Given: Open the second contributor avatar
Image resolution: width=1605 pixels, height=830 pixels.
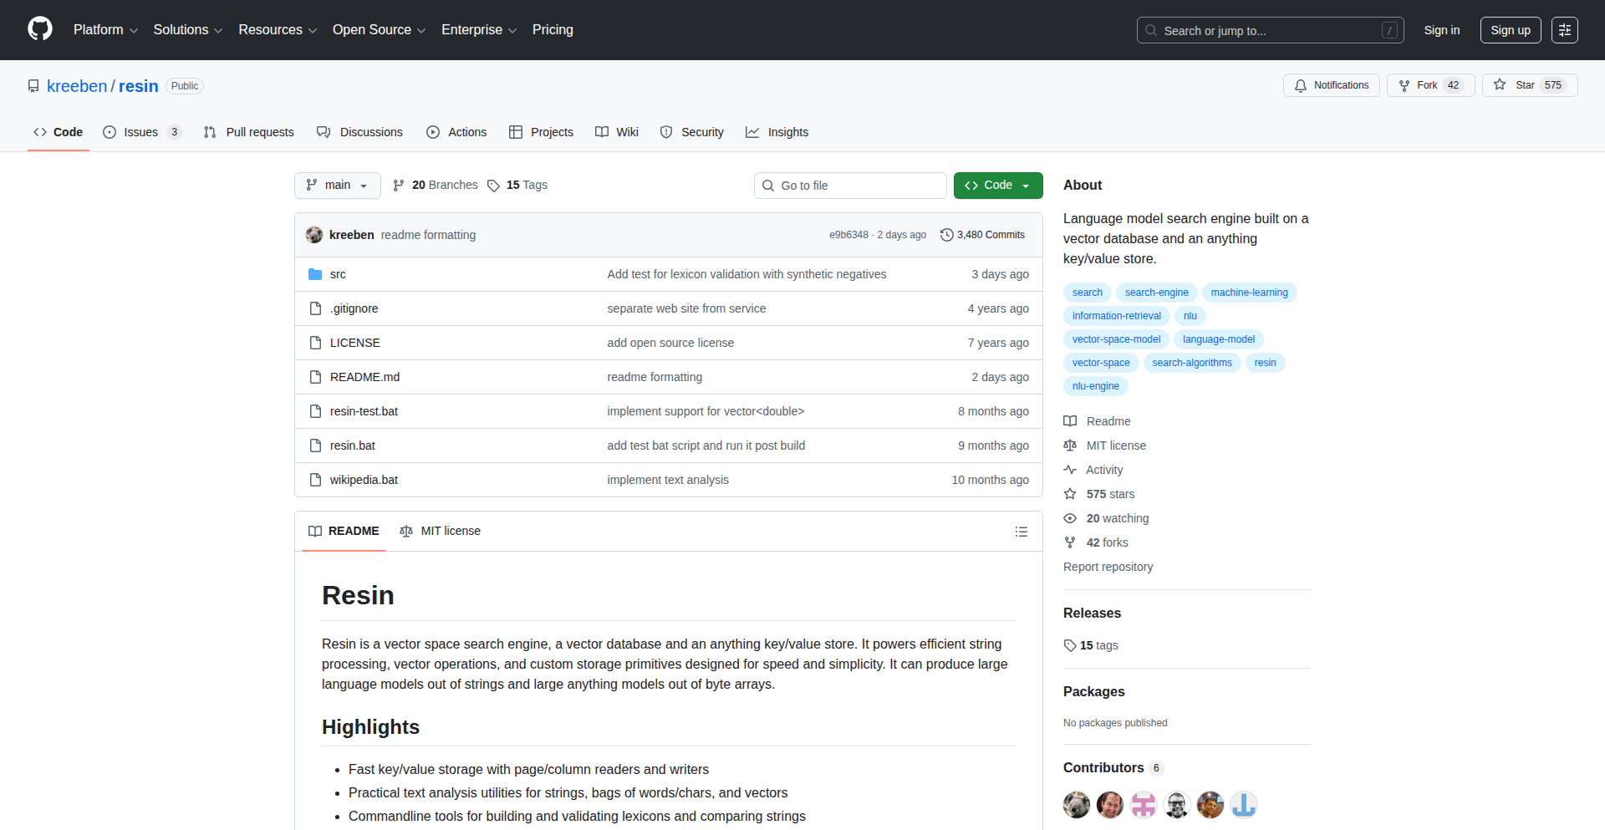Looking at the screenshot, I should [1110, 805].
